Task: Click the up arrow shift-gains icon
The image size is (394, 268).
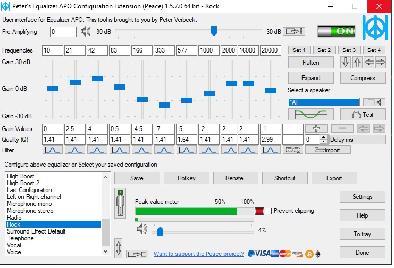Action: click(357, 63)
